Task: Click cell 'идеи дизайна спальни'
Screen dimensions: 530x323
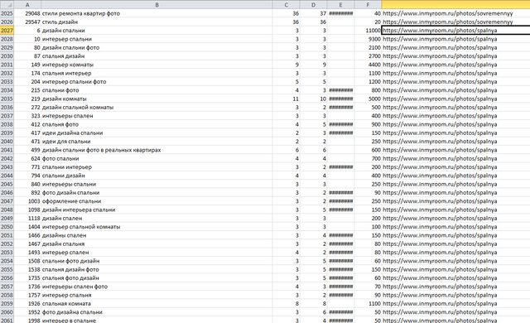Action: 157,133
